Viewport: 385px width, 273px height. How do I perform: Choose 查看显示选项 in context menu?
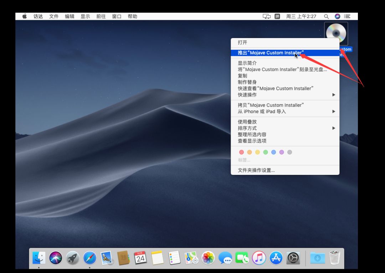point(285,141)
